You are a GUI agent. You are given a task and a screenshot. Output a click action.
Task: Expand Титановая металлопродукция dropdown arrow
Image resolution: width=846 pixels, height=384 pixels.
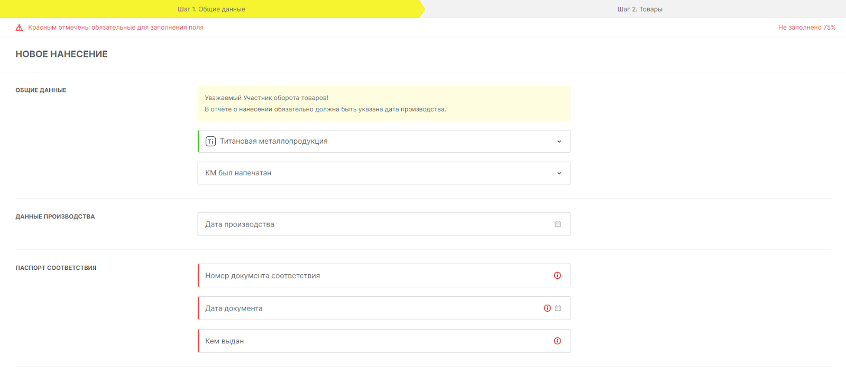coord(559,142)
